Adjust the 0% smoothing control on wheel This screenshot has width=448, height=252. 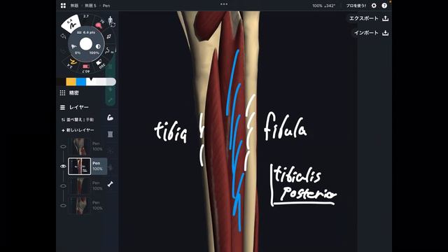76,49
